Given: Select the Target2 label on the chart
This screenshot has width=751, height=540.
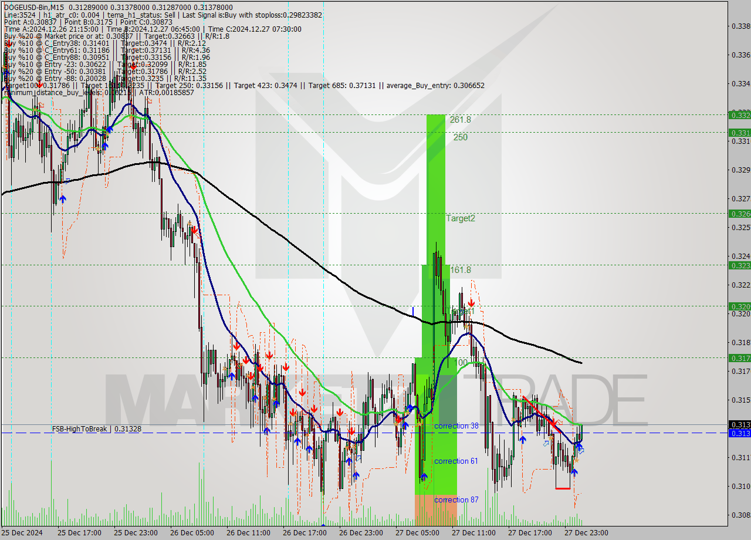Looking at the screenshot, I should click(x=461, y=218).
